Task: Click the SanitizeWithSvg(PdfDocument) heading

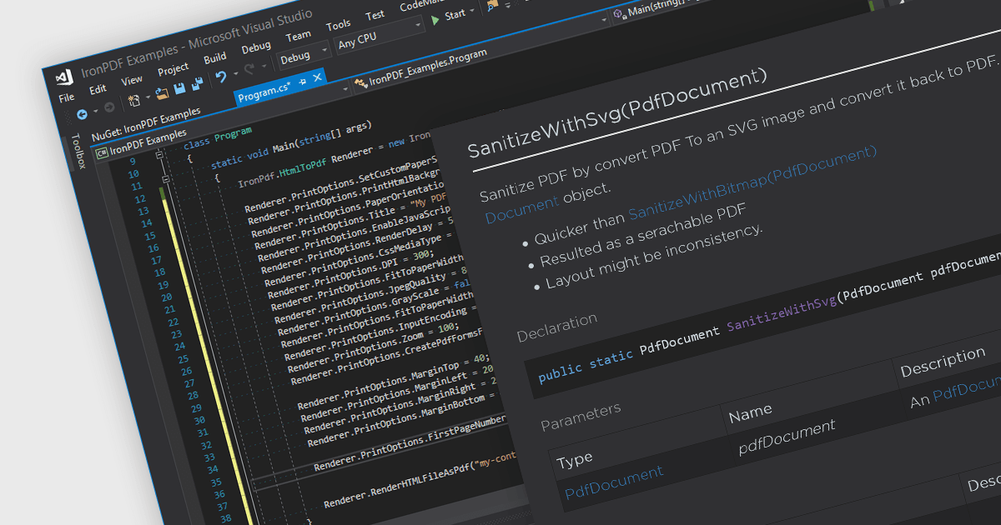Action: [616, 114]
